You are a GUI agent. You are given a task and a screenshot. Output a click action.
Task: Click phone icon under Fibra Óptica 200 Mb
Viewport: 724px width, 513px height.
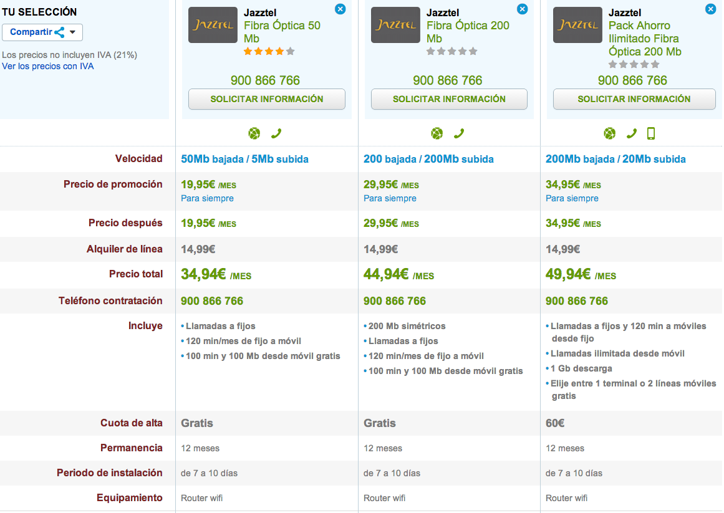459,134
